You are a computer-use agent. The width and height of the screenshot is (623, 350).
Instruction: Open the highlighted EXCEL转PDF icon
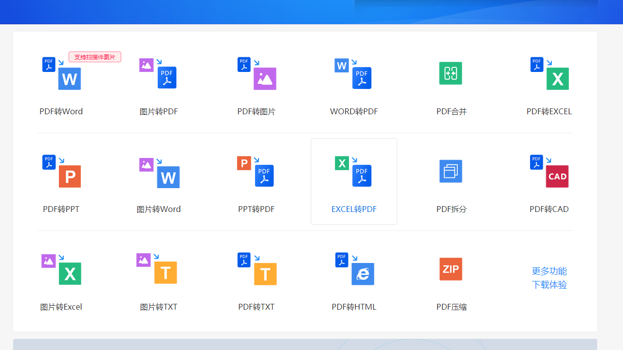coord(353,171)
